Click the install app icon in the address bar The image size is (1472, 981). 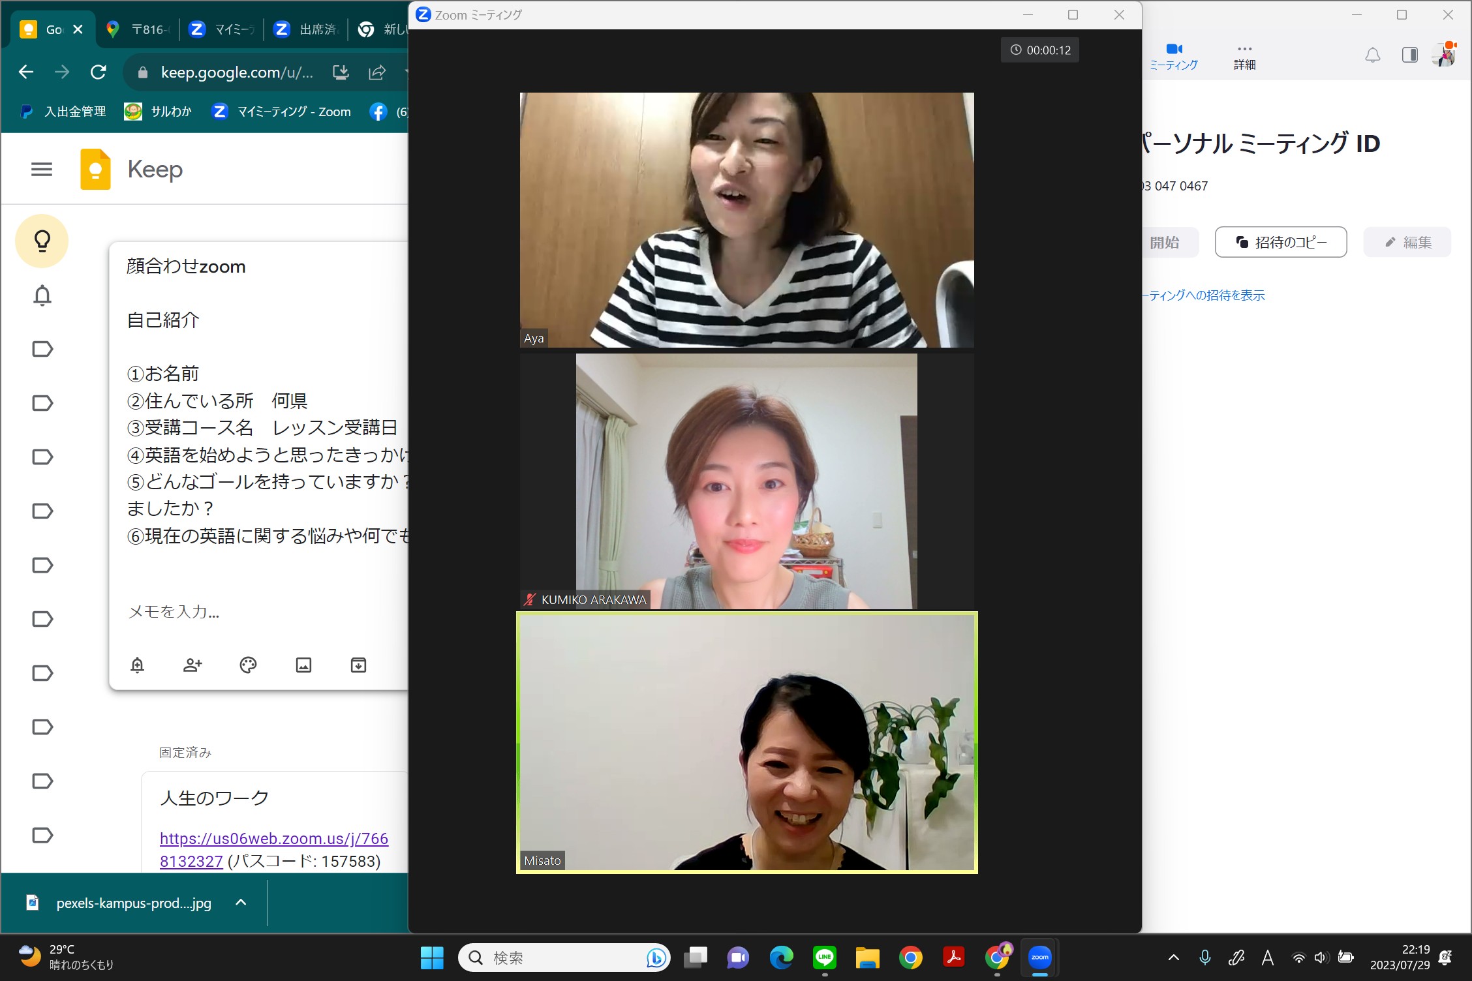point(341,72)
